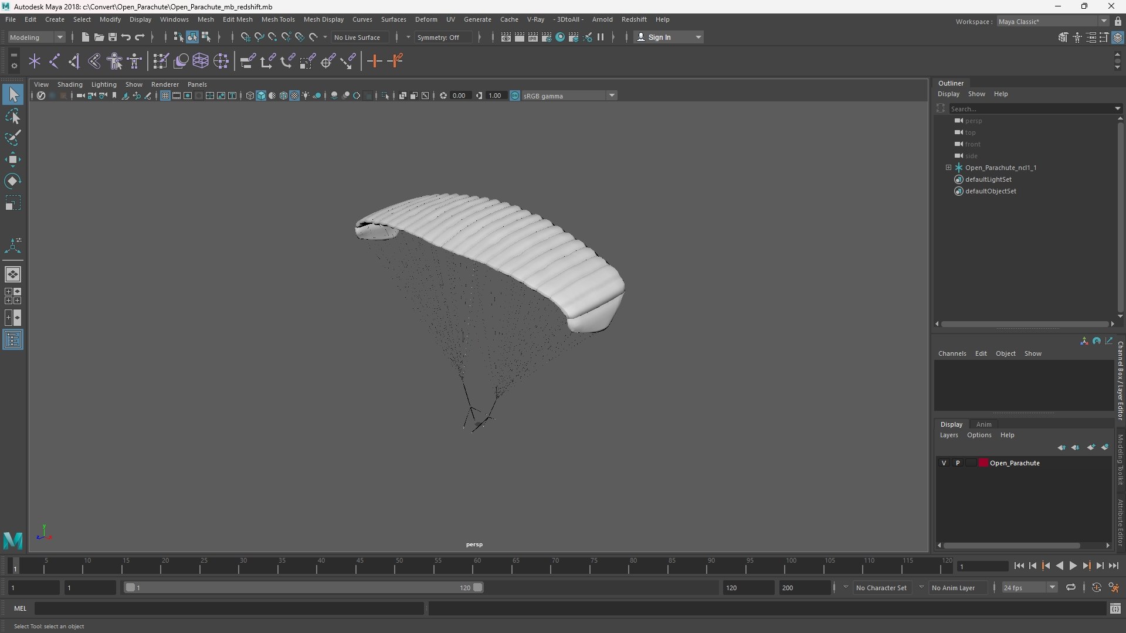Image resolution: width=1126 pixels, height=633 pixels.
Task: Toggle loop playback button
Action: coord(1071,587)
